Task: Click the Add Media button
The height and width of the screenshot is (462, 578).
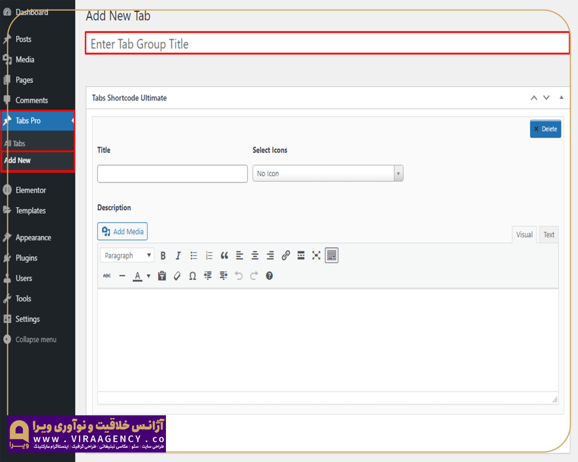Action: point(122,231)
